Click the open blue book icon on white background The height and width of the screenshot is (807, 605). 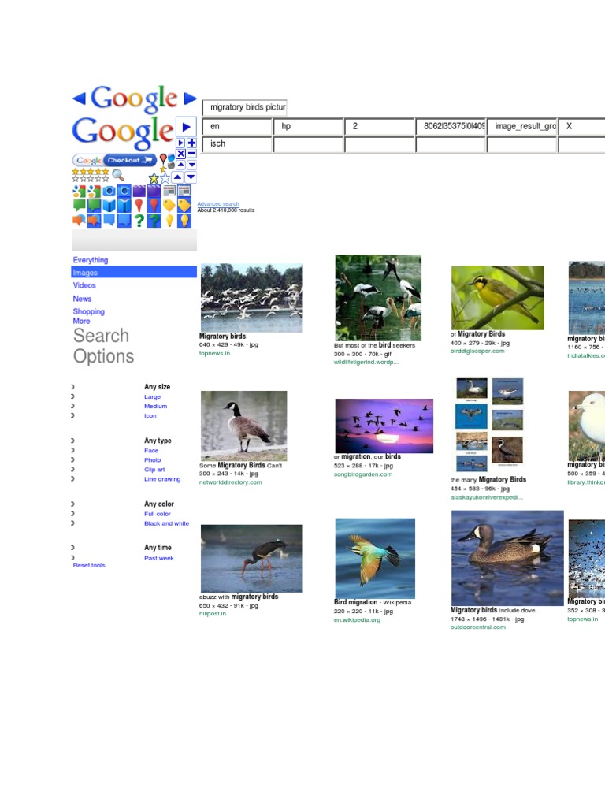109,206
